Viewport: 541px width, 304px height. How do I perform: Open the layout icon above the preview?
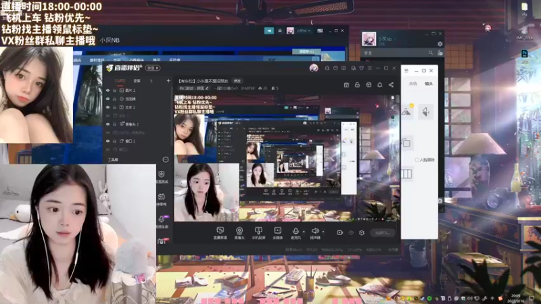click(x=369, y=85)
